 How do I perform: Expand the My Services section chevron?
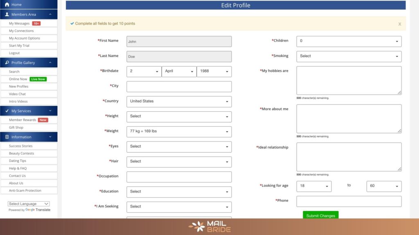(50, 111)
